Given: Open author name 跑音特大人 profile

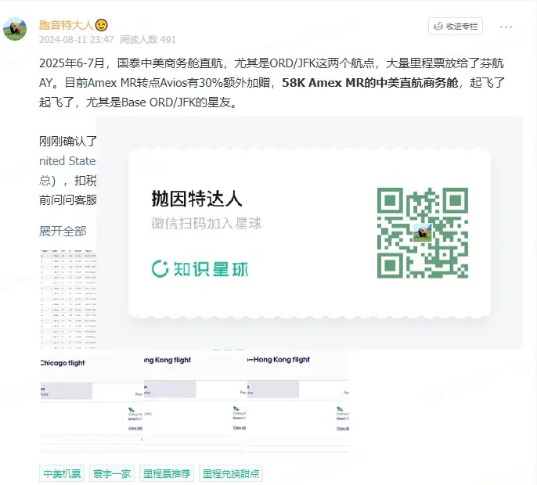Looking at the screenshot, I should click(66, 25).
